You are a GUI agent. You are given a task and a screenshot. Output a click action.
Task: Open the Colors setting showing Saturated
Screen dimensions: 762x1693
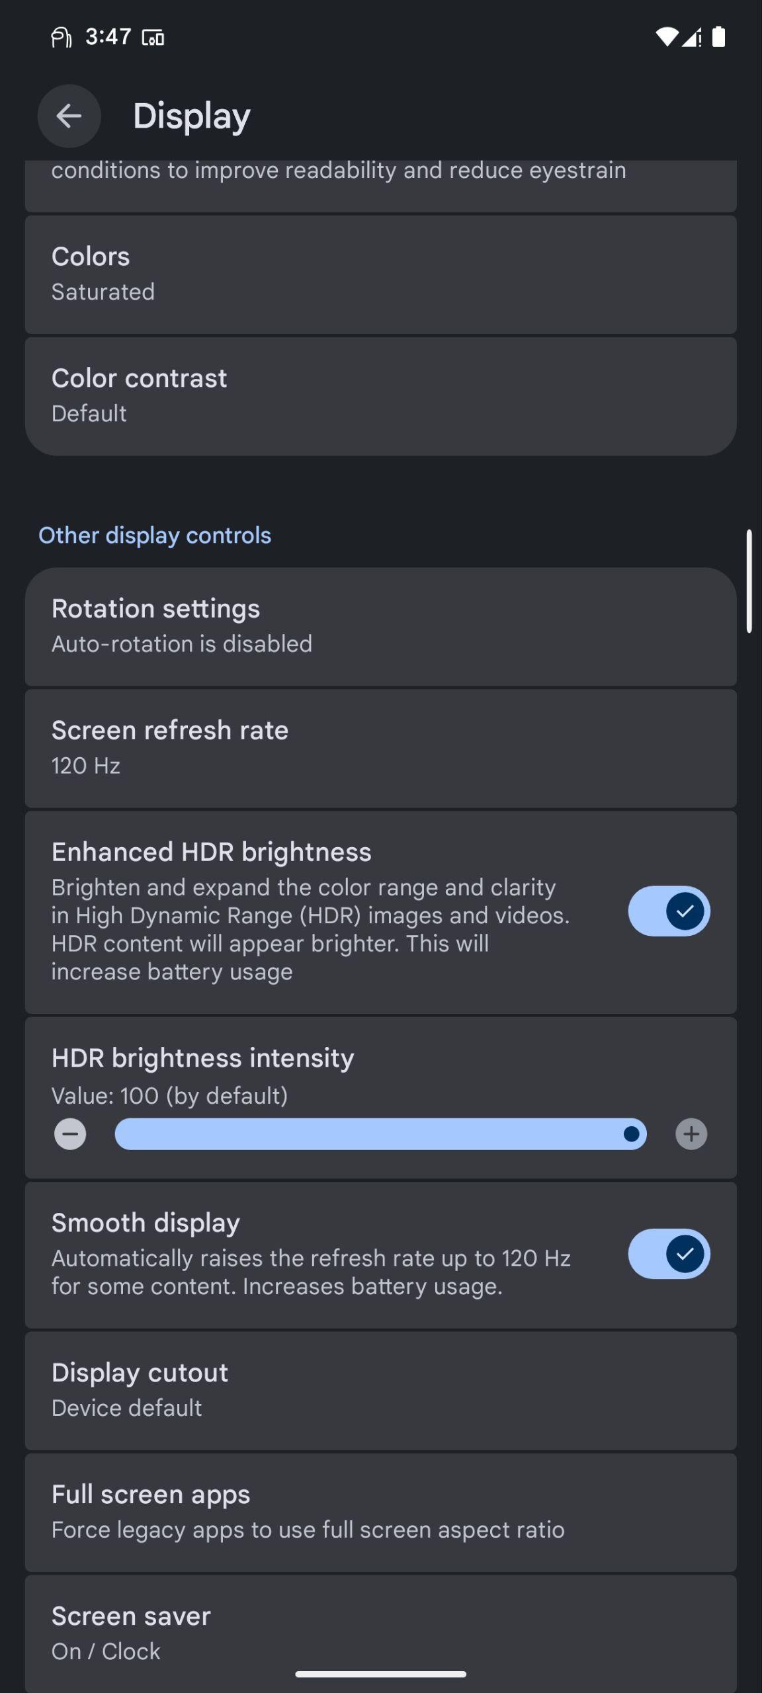[x=381, y=274]
